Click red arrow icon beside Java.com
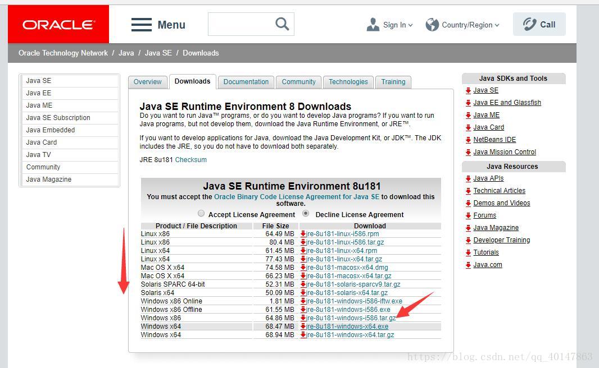The image size is (599, 368). tap(468, 265)
